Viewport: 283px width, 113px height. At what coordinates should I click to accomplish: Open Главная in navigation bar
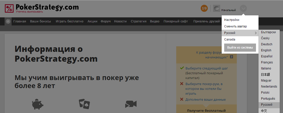tap(20, 21)
